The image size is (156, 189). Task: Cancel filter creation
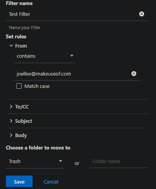(x=51, y=182)
